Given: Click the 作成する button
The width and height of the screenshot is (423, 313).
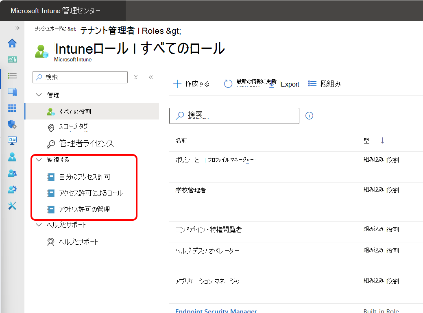Looking at the screenshot, I should pyautogui.click(x=191, y=84).
